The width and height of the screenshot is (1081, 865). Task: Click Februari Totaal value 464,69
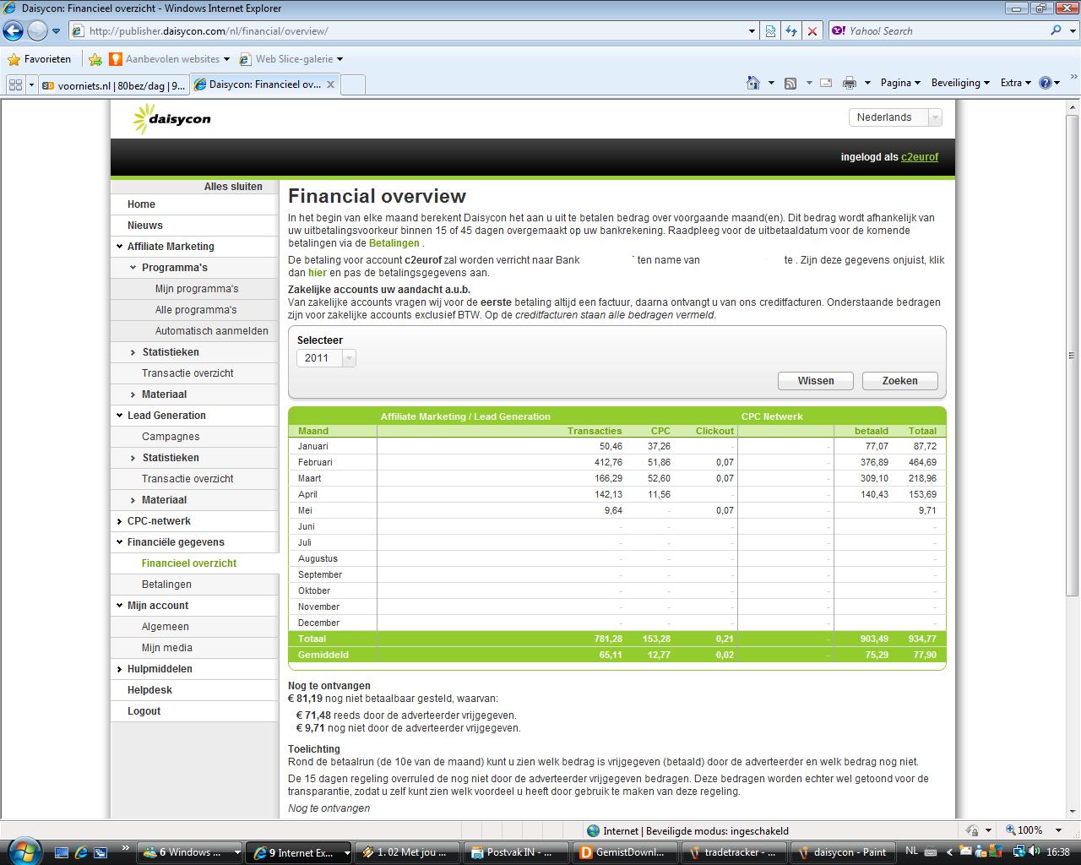click(x=922, y=462)
